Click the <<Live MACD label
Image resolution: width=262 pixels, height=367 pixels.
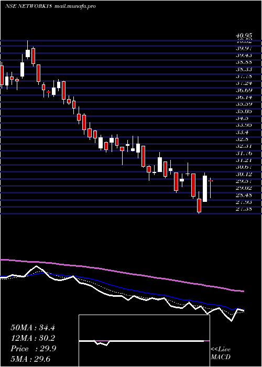pyautogui.click(x=221, y=353)
